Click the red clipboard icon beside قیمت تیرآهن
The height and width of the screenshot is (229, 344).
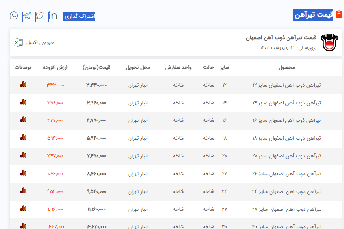pyautogui.click(x=339, y=15)
